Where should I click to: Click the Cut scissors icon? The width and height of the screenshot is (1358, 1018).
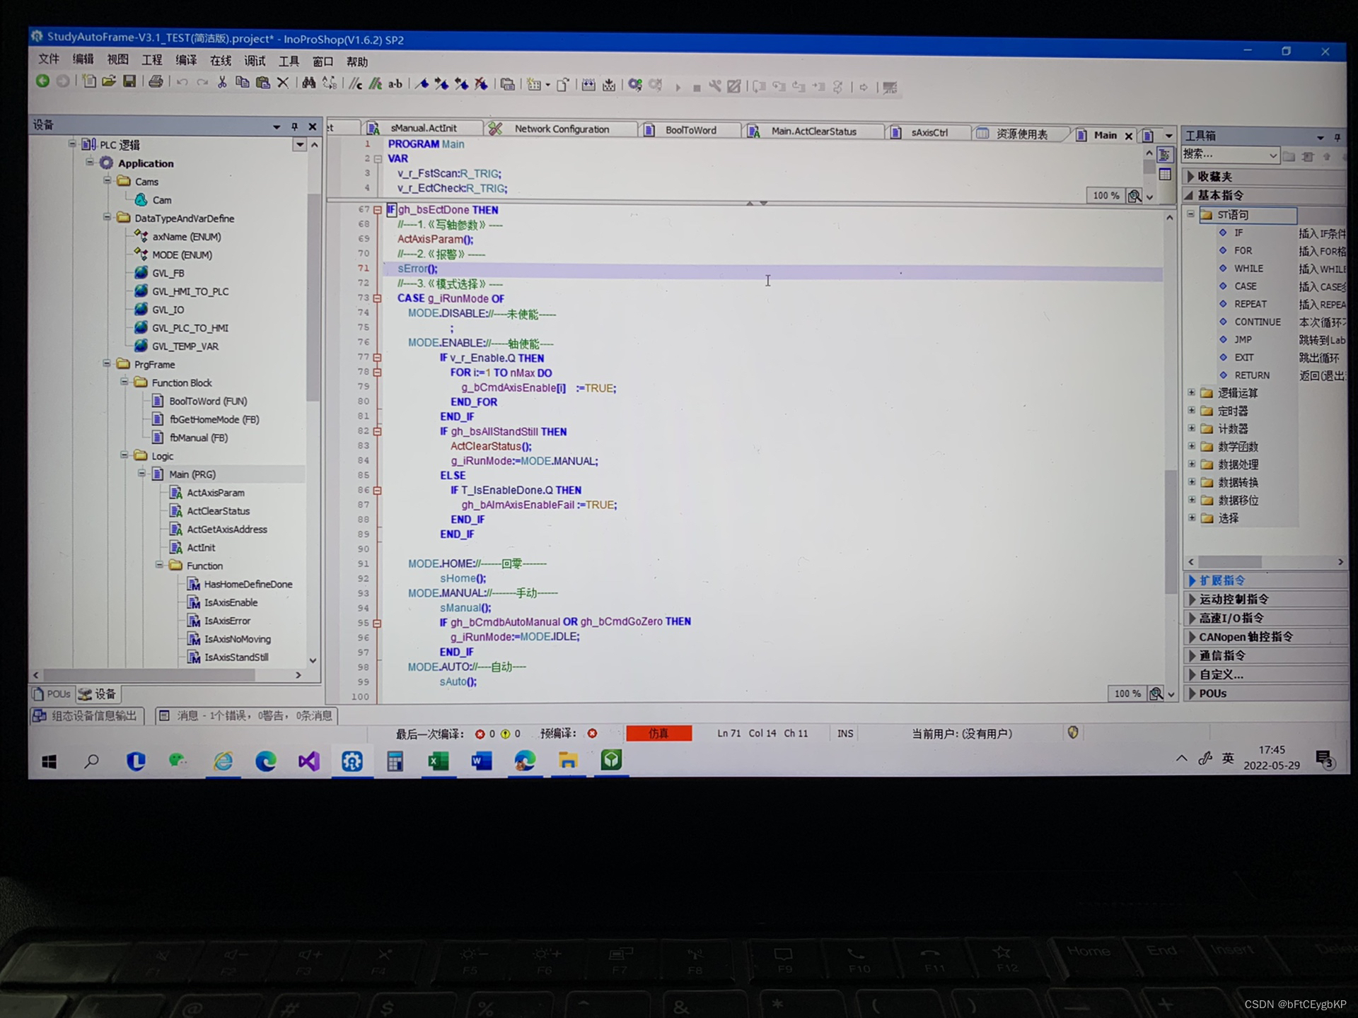(222, 83)
